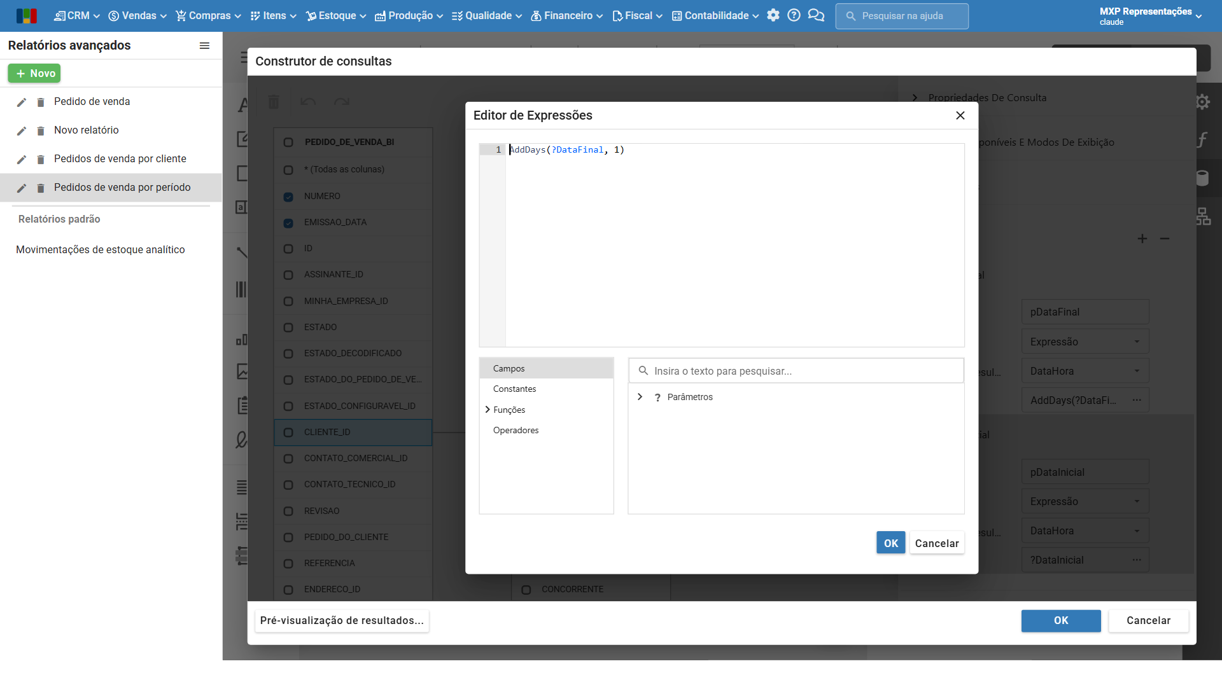Delete Pedidos de venda por período
Viewport: 1222px width, 687px height.
click(41, 188)
